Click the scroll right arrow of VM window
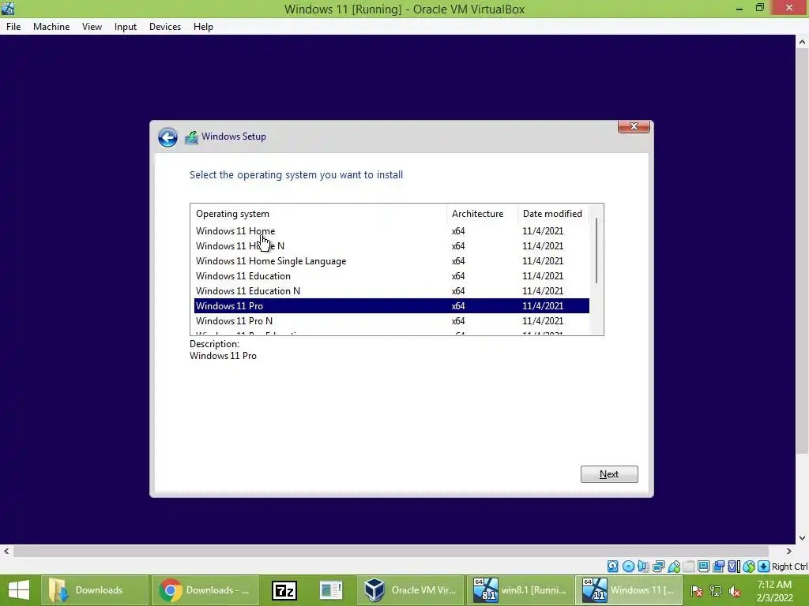This screenshot has width=809, height=606. tap(788, 552)
